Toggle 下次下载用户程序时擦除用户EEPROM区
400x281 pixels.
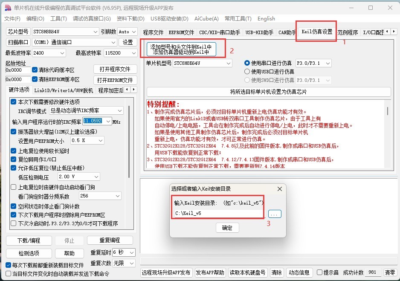pyautogui.click(x=14, y=215)
